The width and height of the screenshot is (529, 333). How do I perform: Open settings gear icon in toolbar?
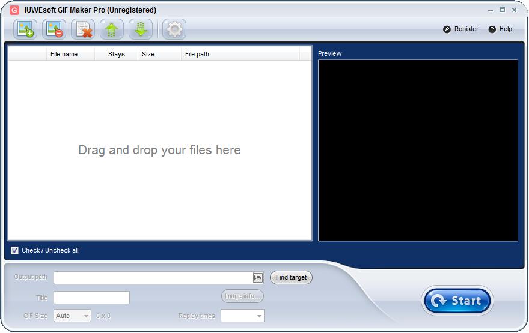(174, 29)
